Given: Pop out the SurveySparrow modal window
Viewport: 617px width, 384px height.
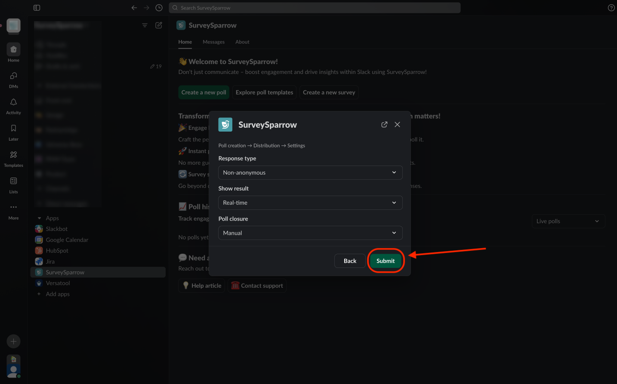Looking at the screenshot, I should (384, 124).
